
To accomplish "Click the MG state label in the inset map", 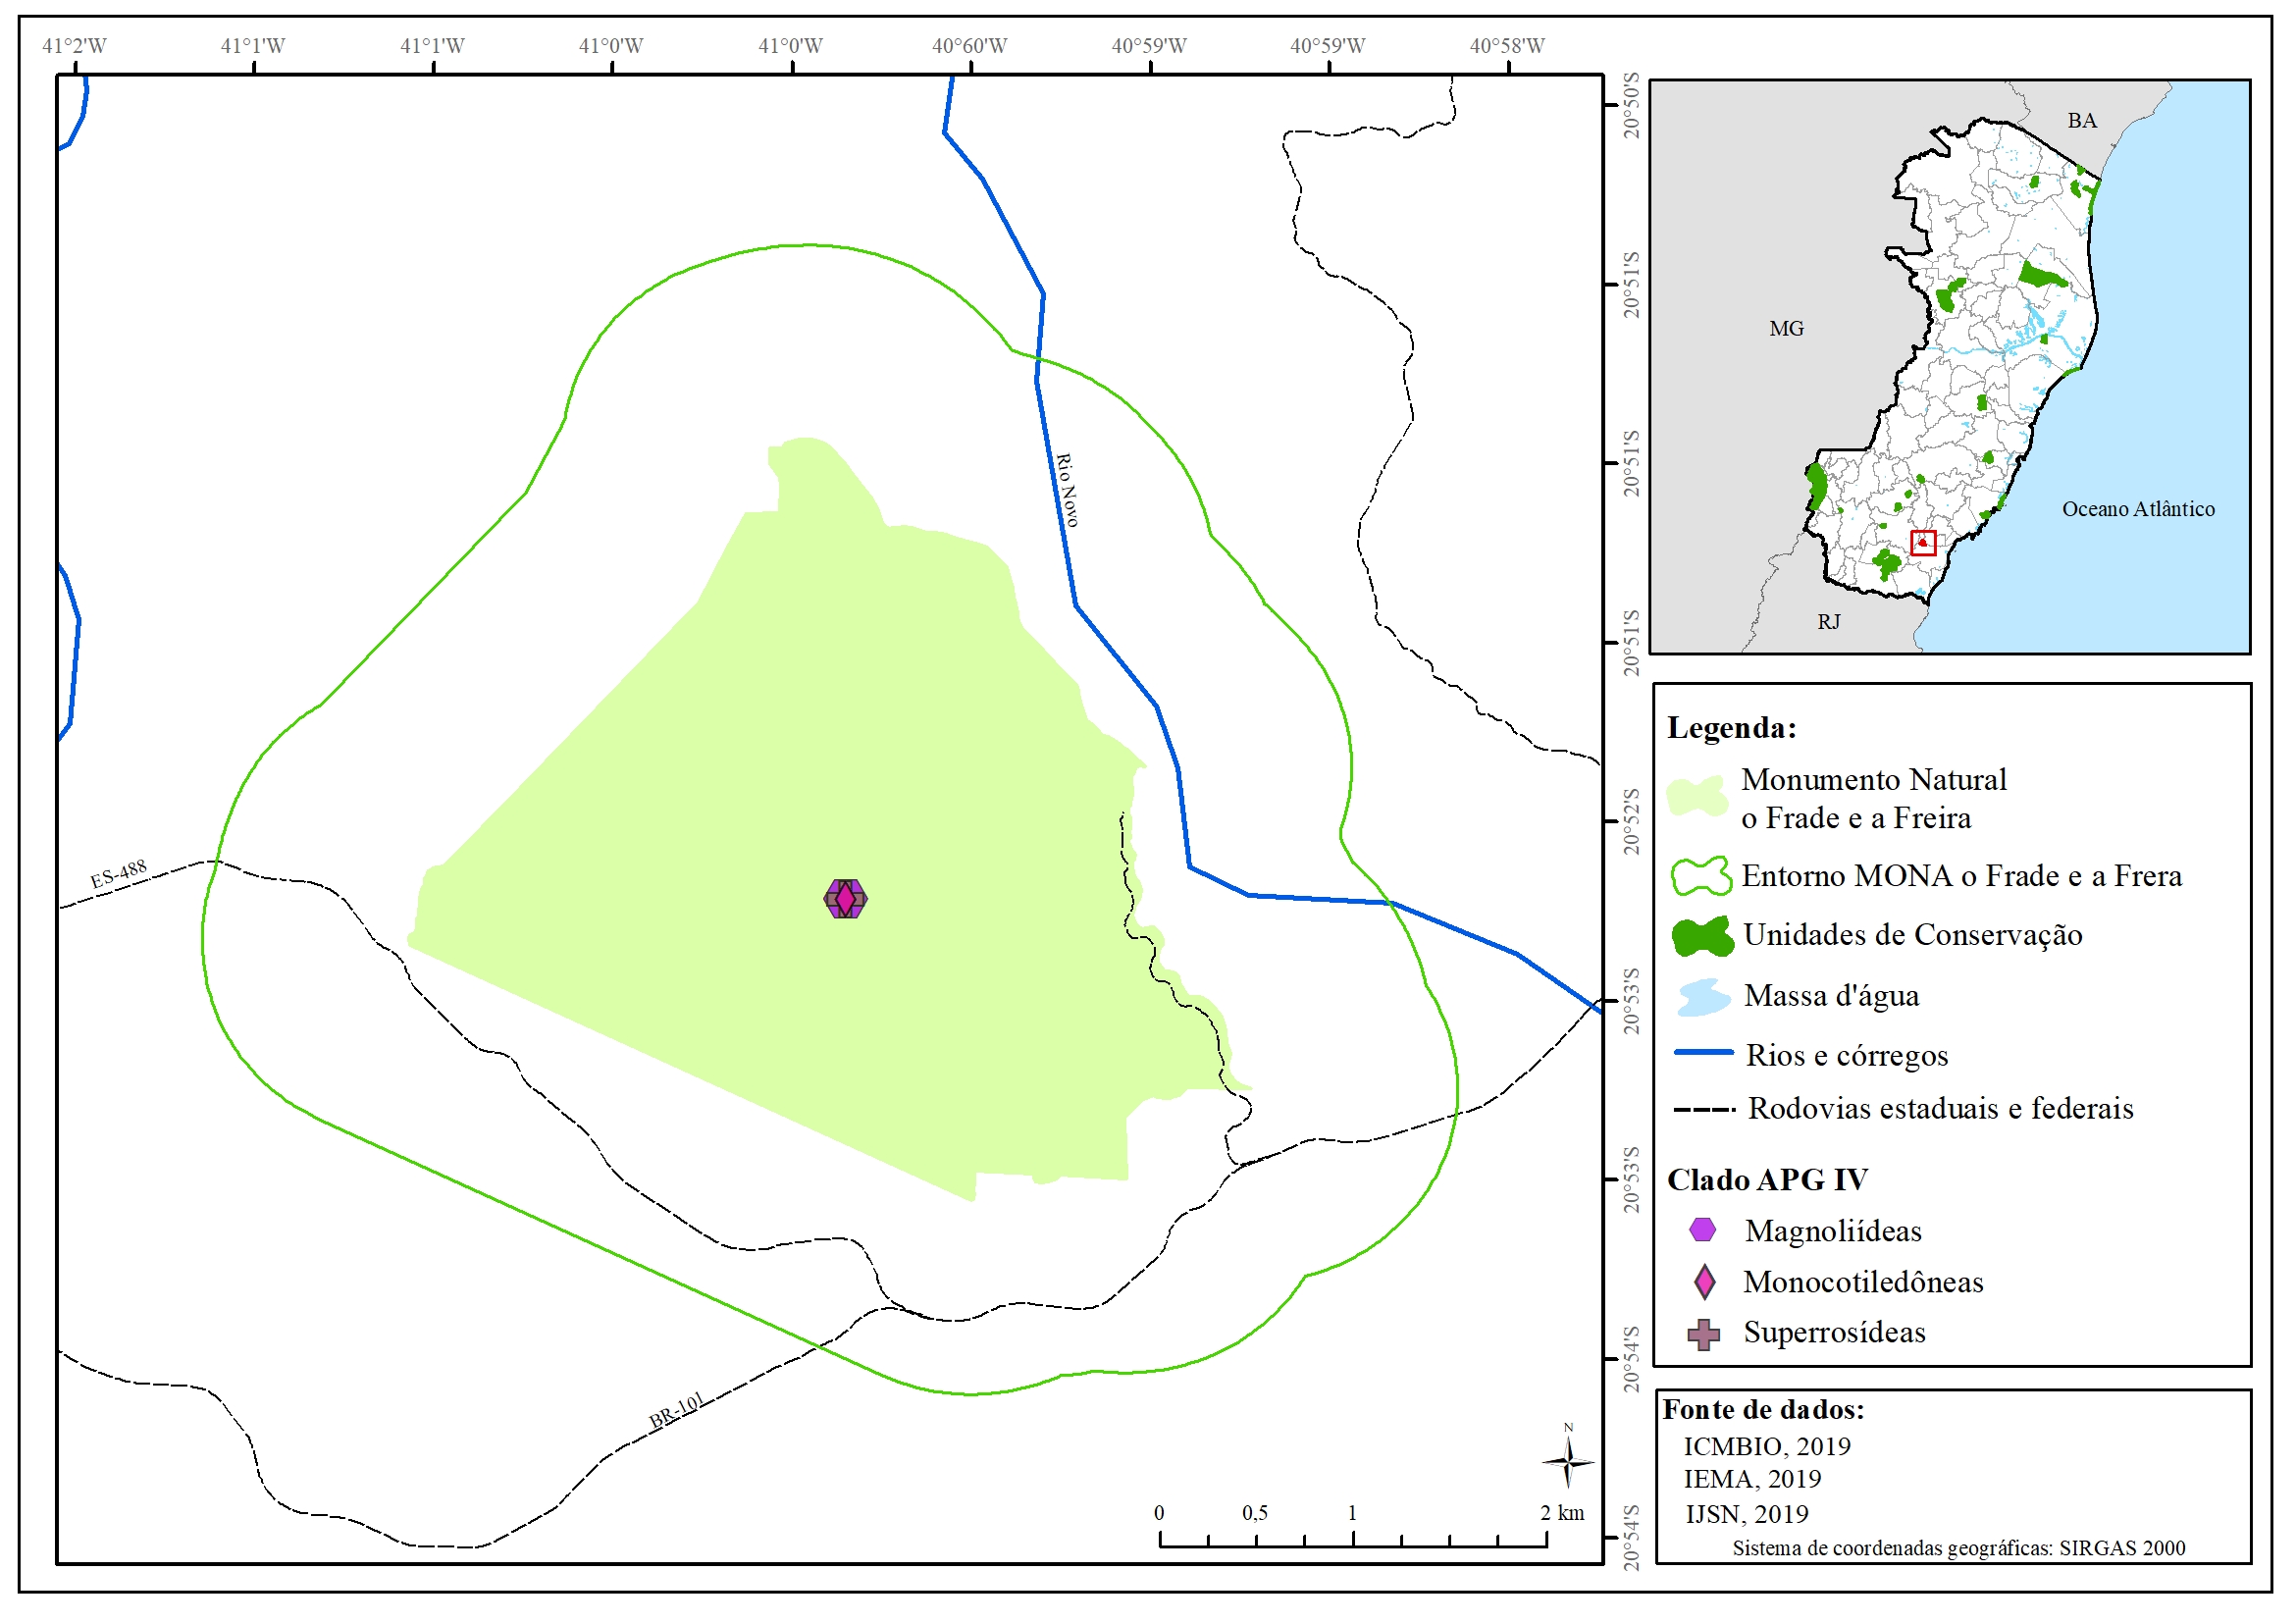I will coord(1786,329).
